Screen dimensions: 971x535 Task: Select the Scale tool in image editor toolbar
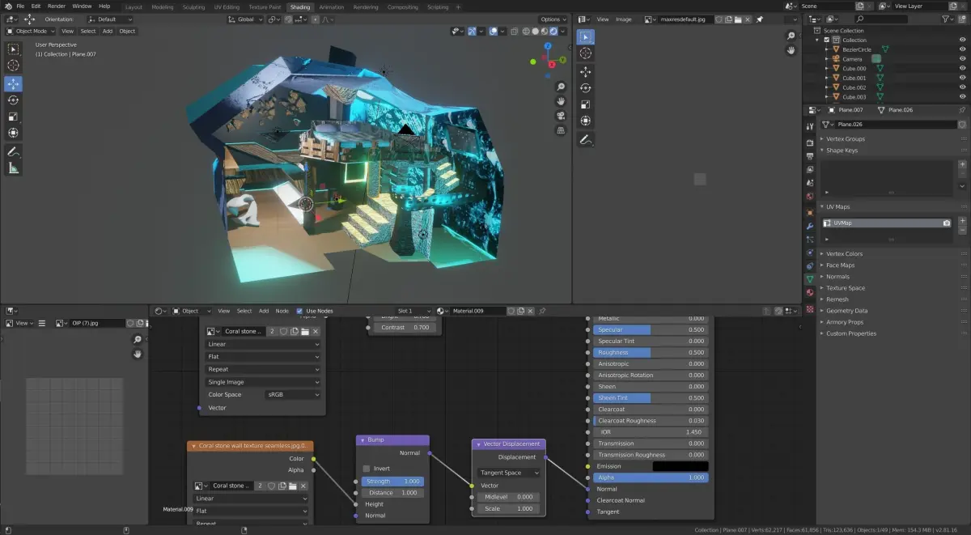pyautogui.click(x=585, y=104)
